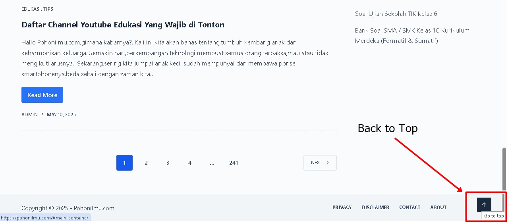Select the TIPS category link
Viewport: 508px width, 223px height.
coord(48,9)
